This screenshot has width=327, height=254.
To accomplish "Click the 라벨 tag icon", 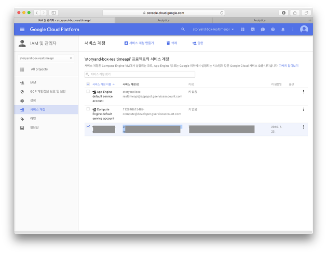I will [22, 119].
